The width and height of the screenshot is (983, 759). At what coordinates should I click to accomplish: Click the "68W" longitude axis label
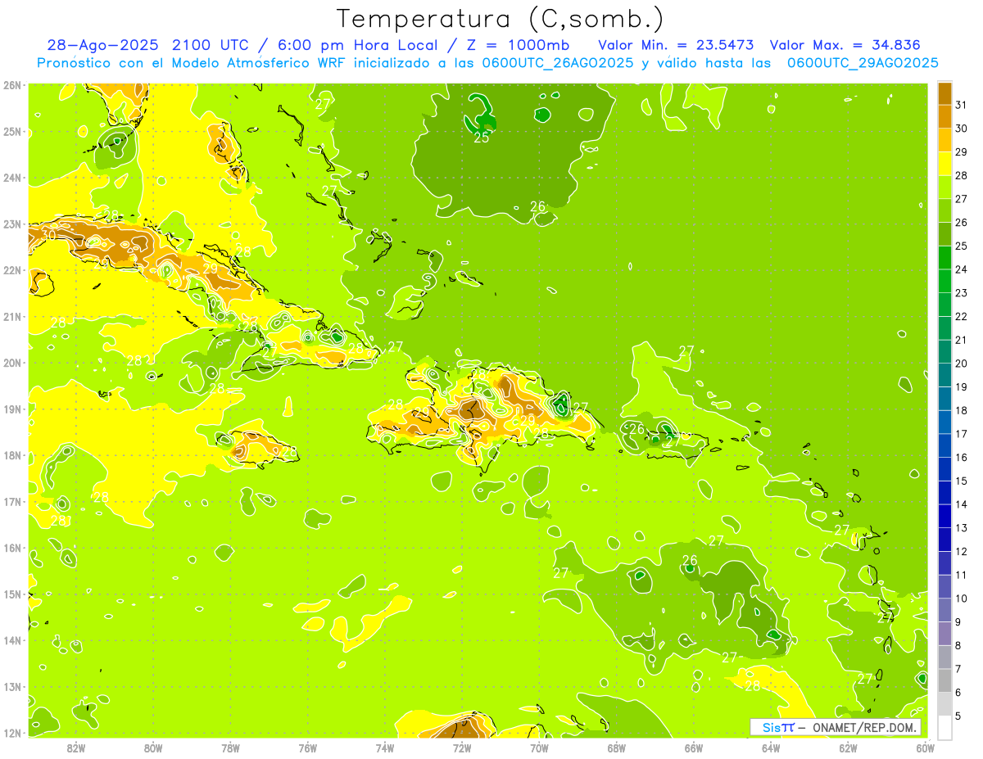click(x=617, y=748)
